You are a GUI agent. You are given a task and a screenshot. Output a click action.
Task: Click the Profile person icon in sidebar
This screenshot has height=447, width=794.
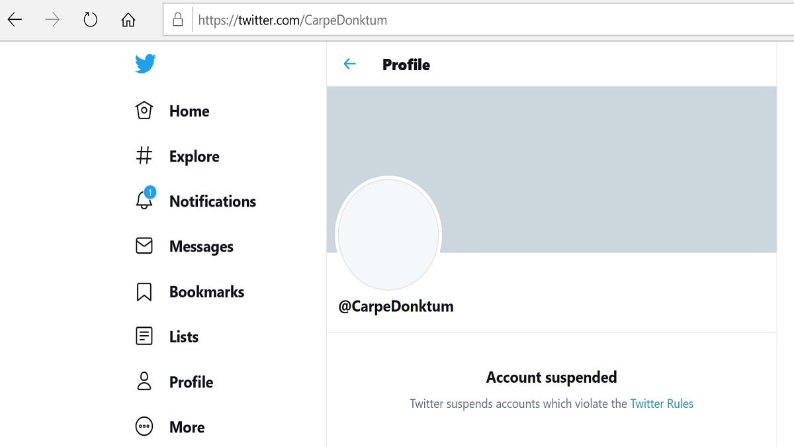point(144,381)
